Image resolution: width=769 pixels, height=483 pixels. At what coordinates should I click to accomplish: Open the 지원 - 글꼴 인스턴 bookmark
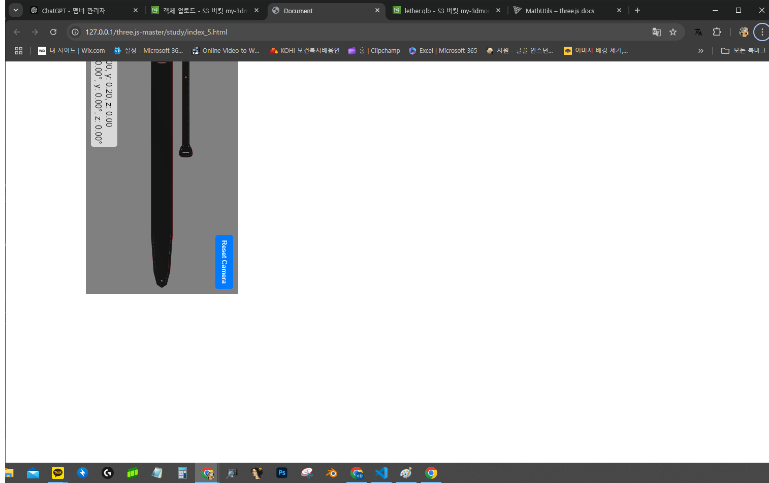[x=520, y=51]
